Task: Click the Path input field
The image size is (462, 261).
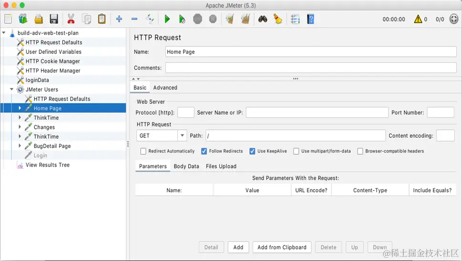Action: [296, 136]
